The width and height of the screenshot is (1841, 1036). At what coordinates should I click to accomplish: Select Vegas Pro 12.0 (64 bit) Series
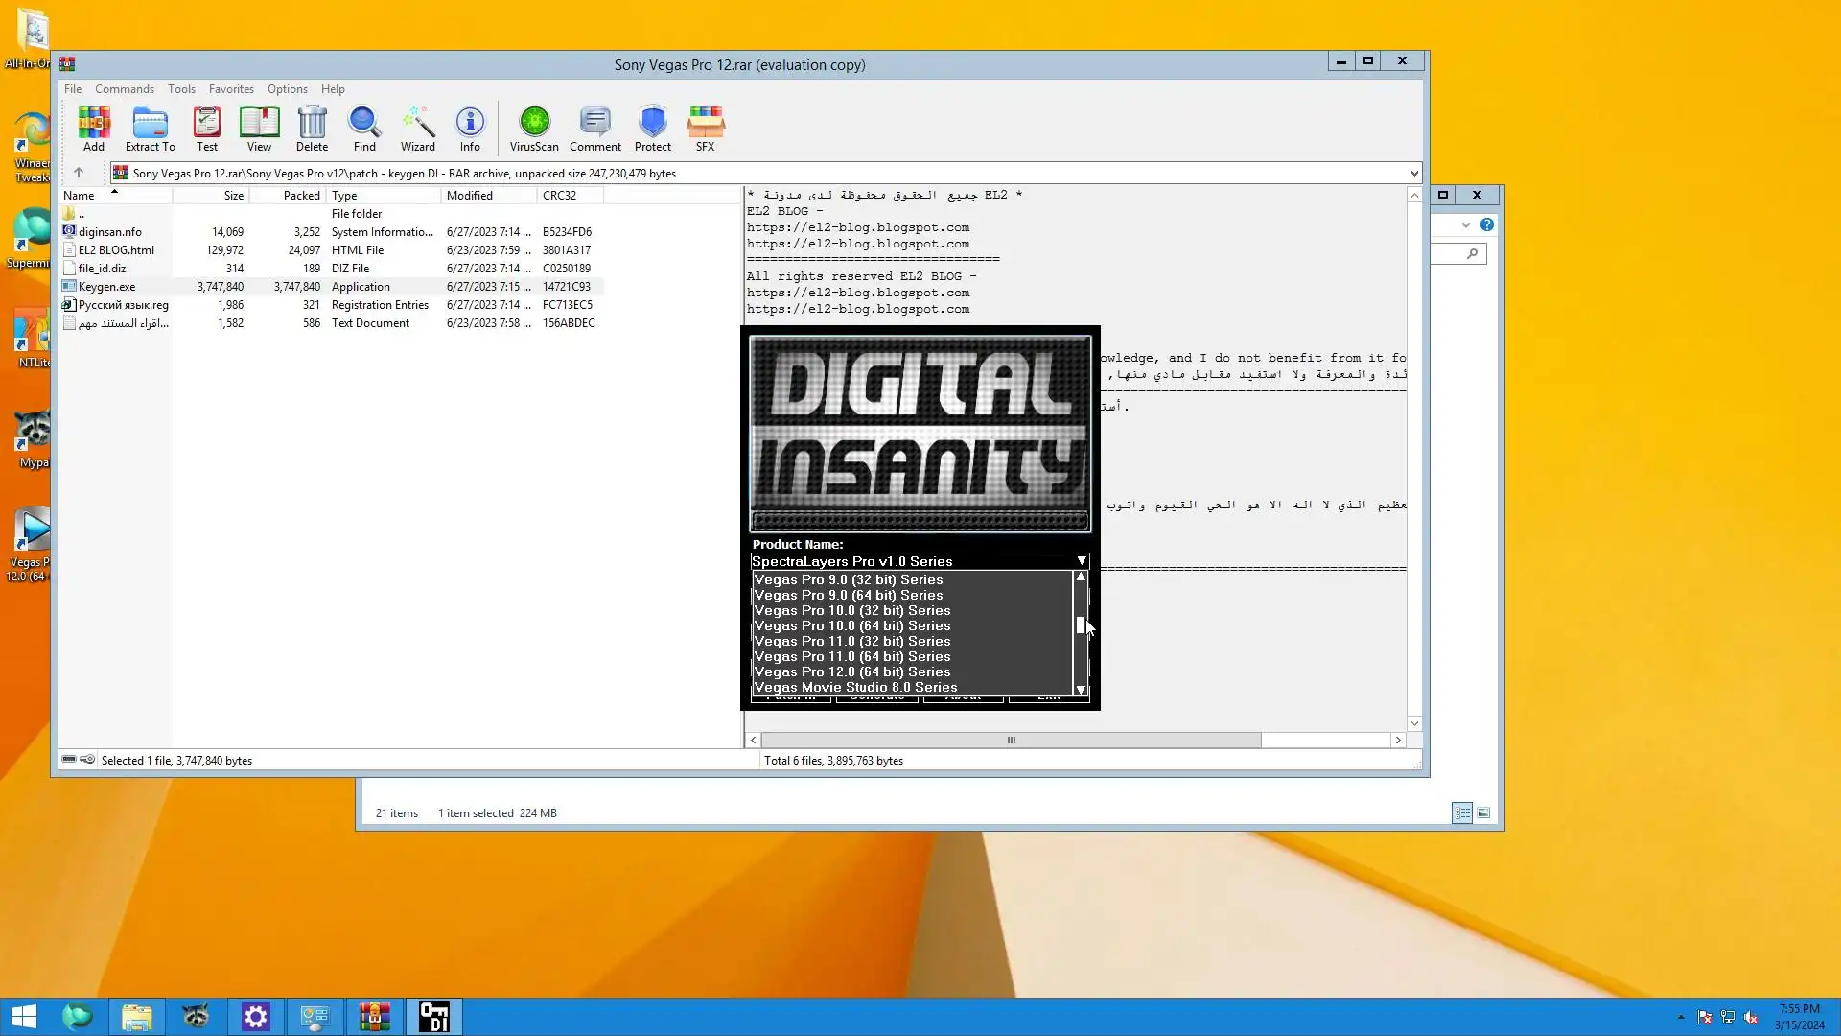(852, 671)
